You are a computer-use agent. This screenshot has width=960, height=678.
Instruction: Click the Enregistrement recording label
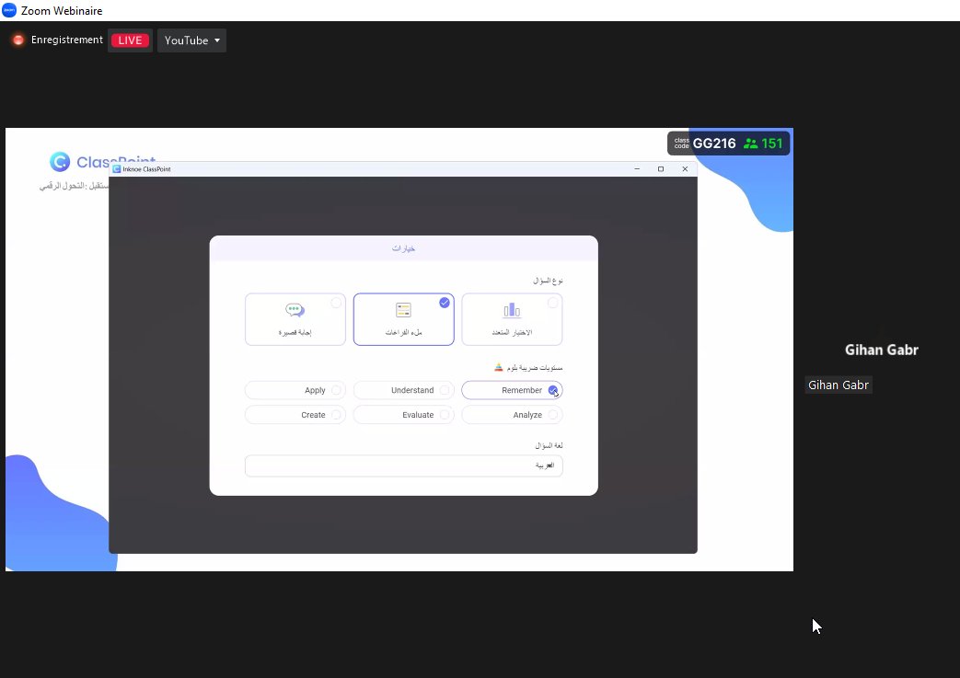pyautogui.click(x=67, y=40)
